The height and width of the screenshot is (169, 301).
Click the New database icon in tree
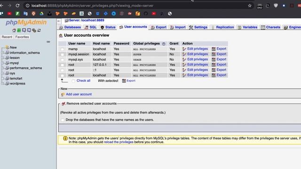point(8,47)
